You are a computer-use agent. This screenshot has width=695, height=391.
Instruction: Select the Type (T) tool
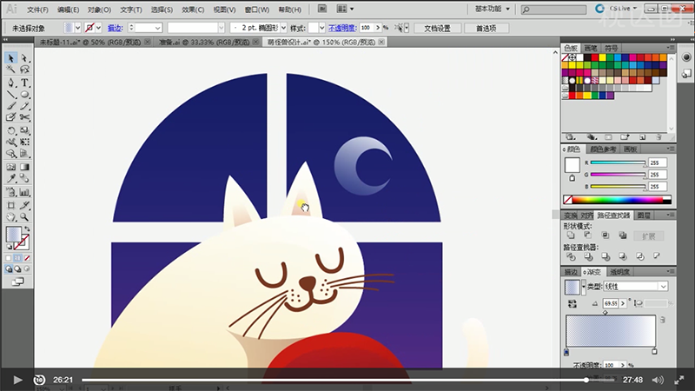pos(24,83)
